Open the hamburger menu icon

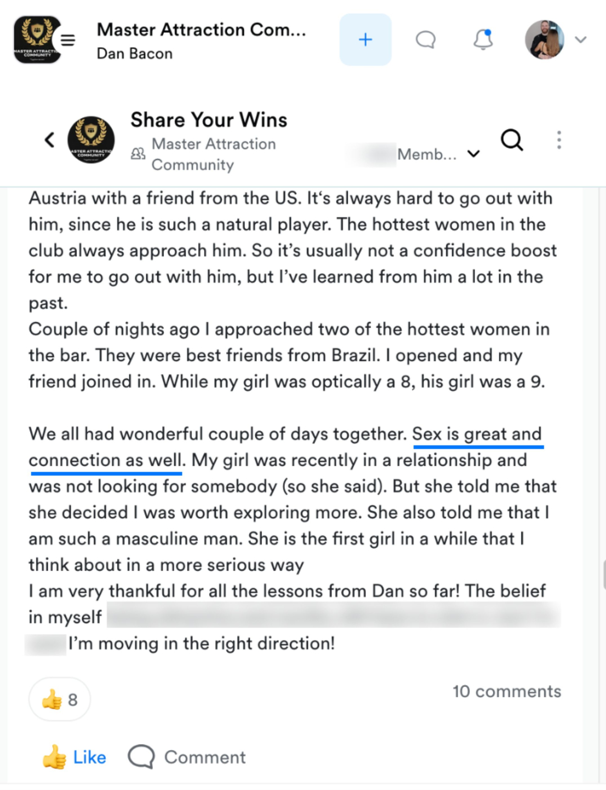point(68,40)
